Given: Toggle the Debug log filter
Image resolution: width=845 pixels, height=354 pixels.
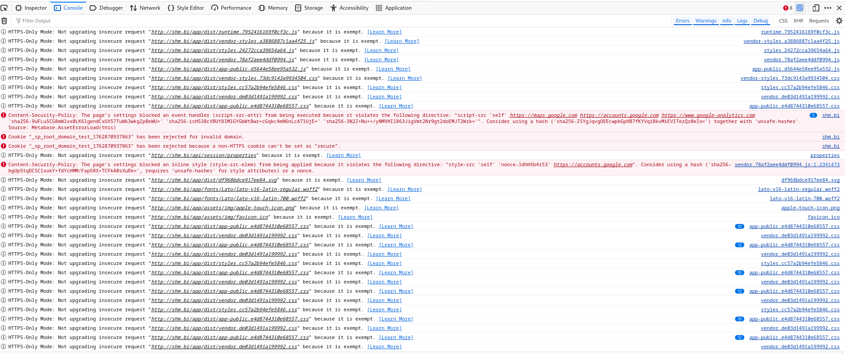Looking at the screenshot, I should (x=761, y=21).
